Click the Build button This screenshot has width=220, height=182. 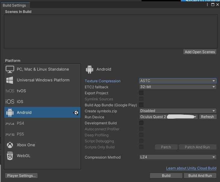click(x=166, y=176)
